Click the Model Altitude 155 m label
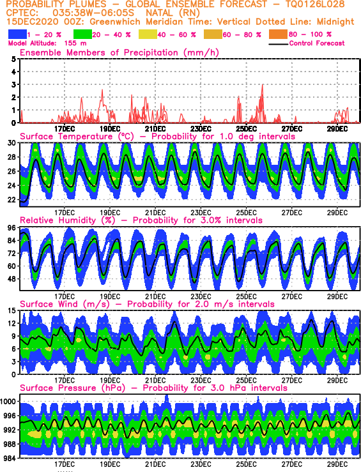 [47, 43]
